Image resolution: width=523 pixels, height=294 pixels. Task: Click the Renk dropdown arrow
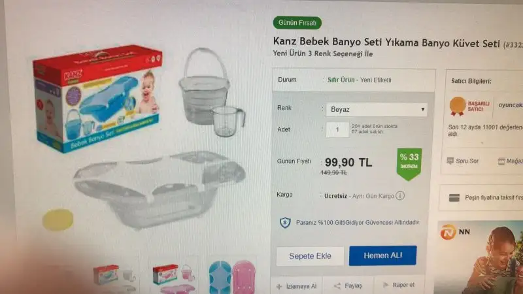click(422, 109)
